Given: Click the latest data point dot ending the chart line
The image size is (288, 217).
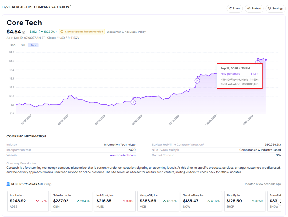Looking at the screenshot, I should click(266, 60).
